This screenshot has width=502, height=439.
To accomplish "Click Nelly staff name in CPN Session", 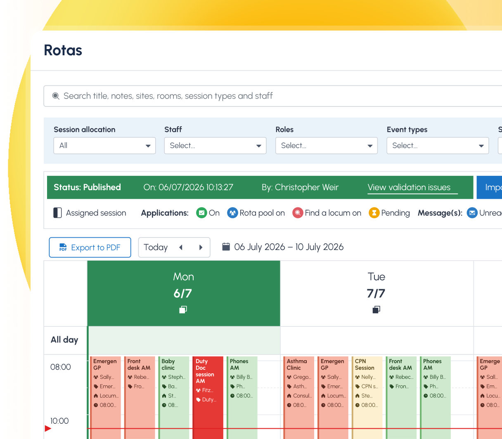I will 368,377.
